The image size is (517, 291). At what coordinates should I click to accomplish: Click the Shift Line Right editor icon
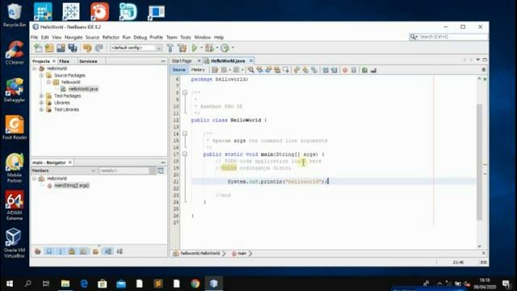pos(334,70)
